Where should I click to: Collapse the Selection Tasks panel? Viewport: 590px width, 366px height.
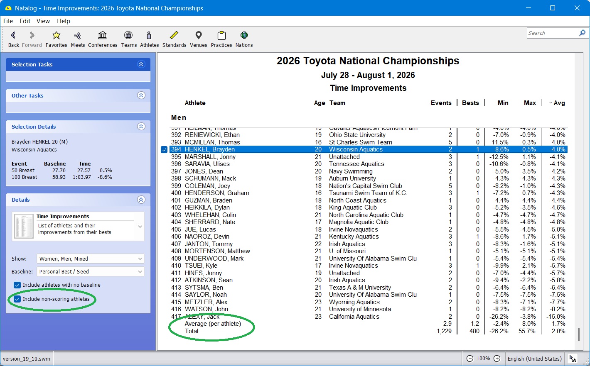tap(141, 64)
